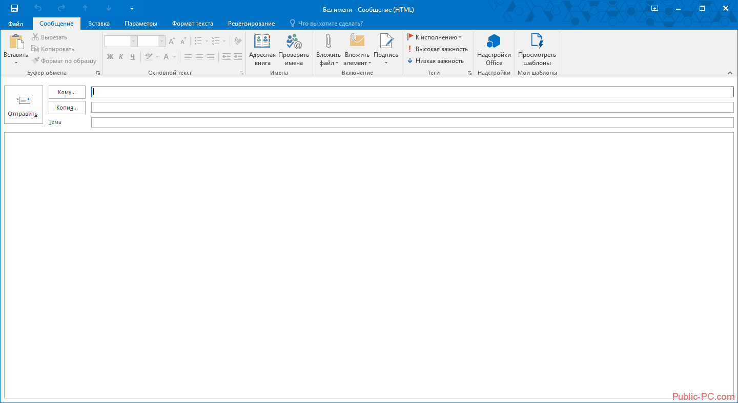Decrease font size with shrink font icon
Viewport: 738px width, 403px height.
(183, 41)
